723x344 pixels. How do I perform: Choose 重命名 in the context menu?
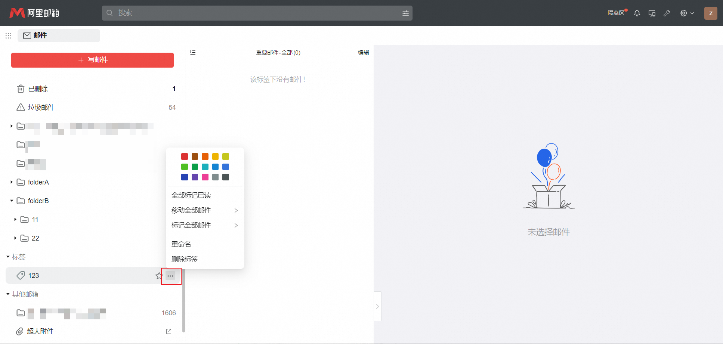click(x=181, y=244)
